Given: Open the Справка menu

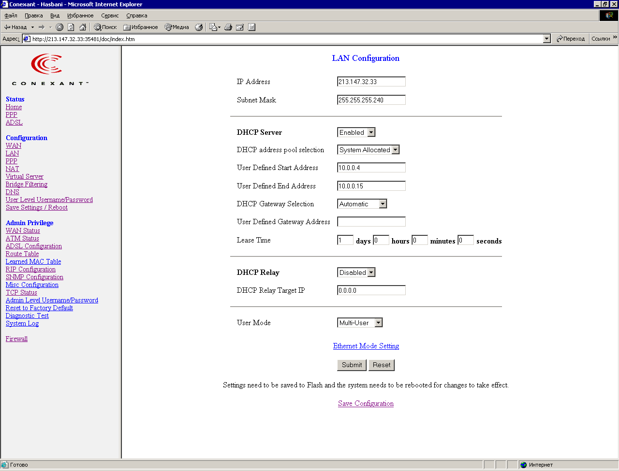Looking at the screenshot, I should click(137, 15).
